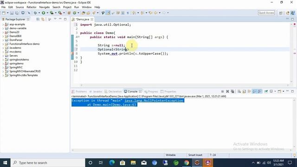297x167 pixels.
Task: Click the Next Annotation icon
Action: [x=134, y=13]
